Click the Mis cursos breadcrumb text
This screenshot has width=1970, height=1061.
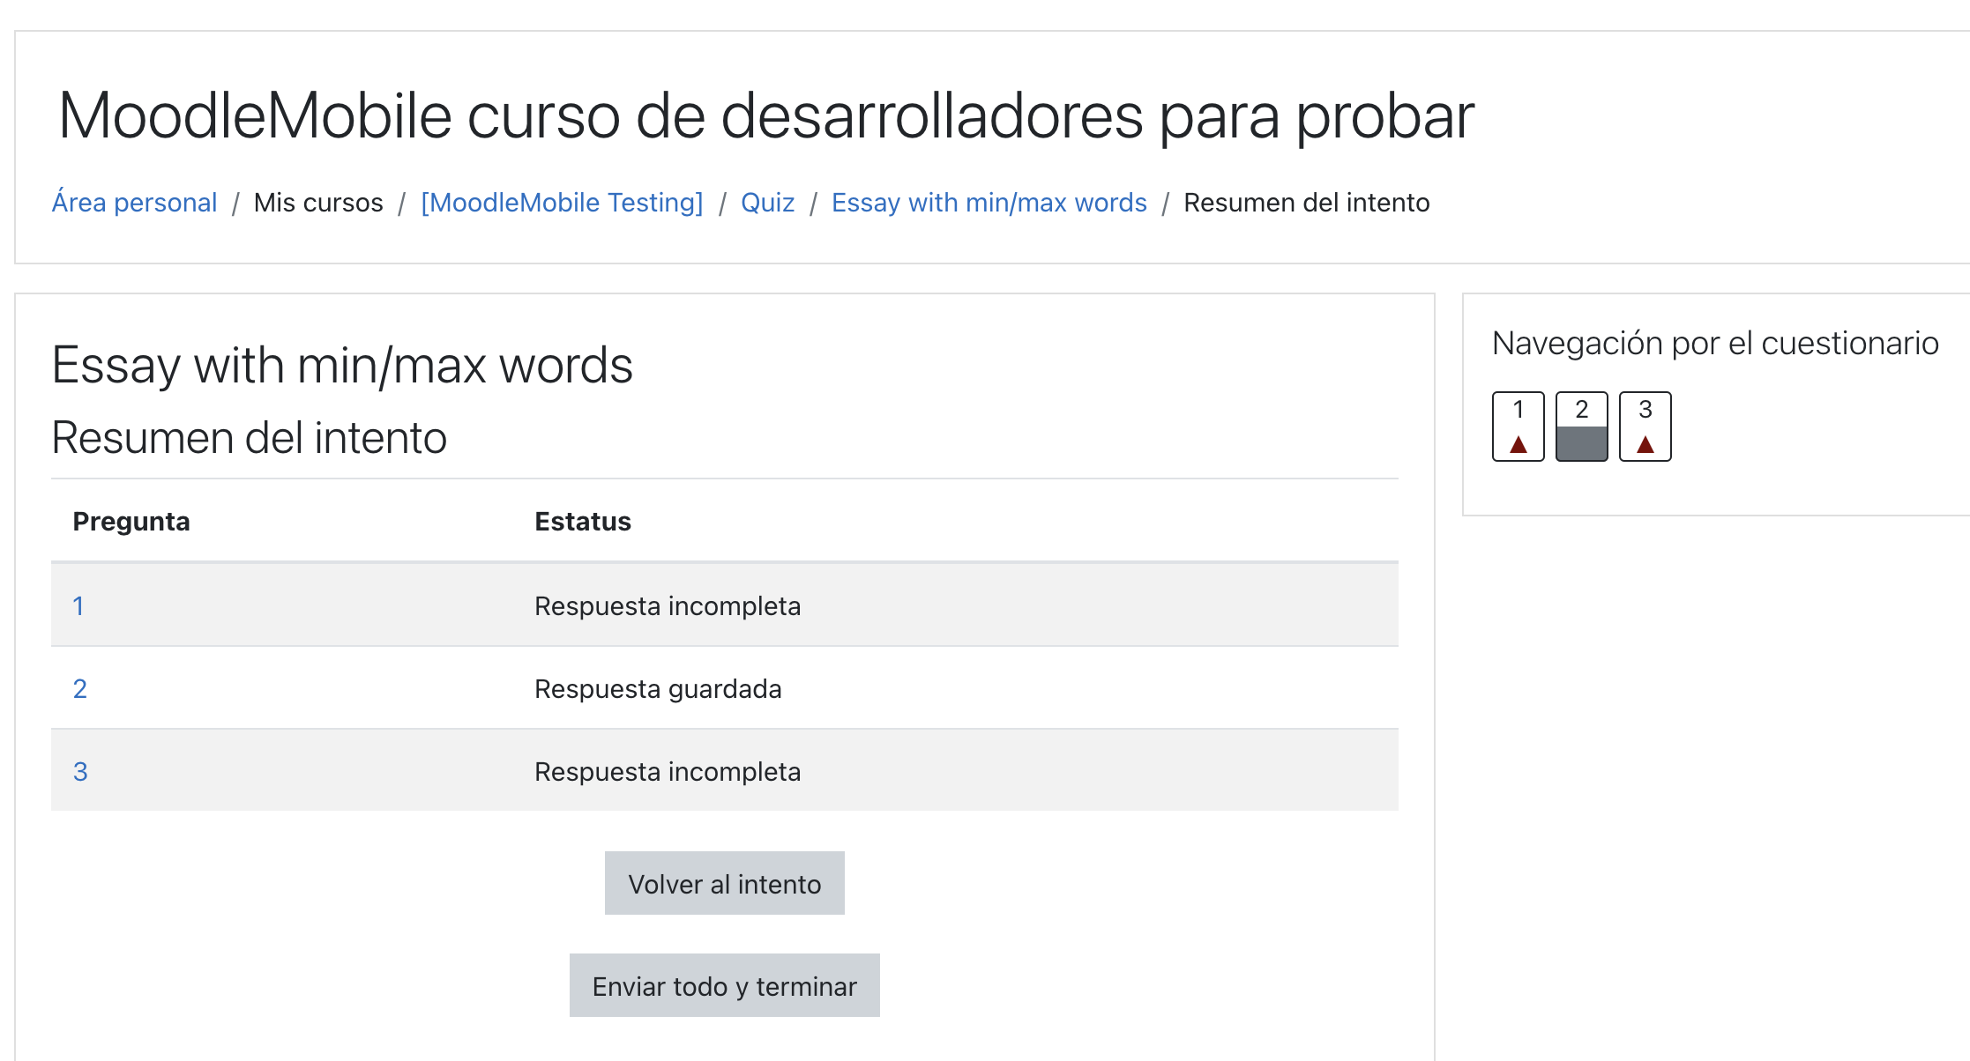pyautogui.click(x=318, y=203)
